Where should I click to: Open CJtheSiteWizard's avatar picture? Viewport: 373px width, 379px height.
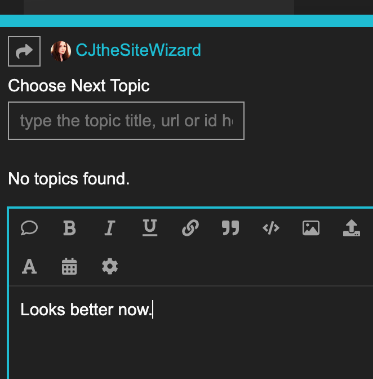point(60,51)
